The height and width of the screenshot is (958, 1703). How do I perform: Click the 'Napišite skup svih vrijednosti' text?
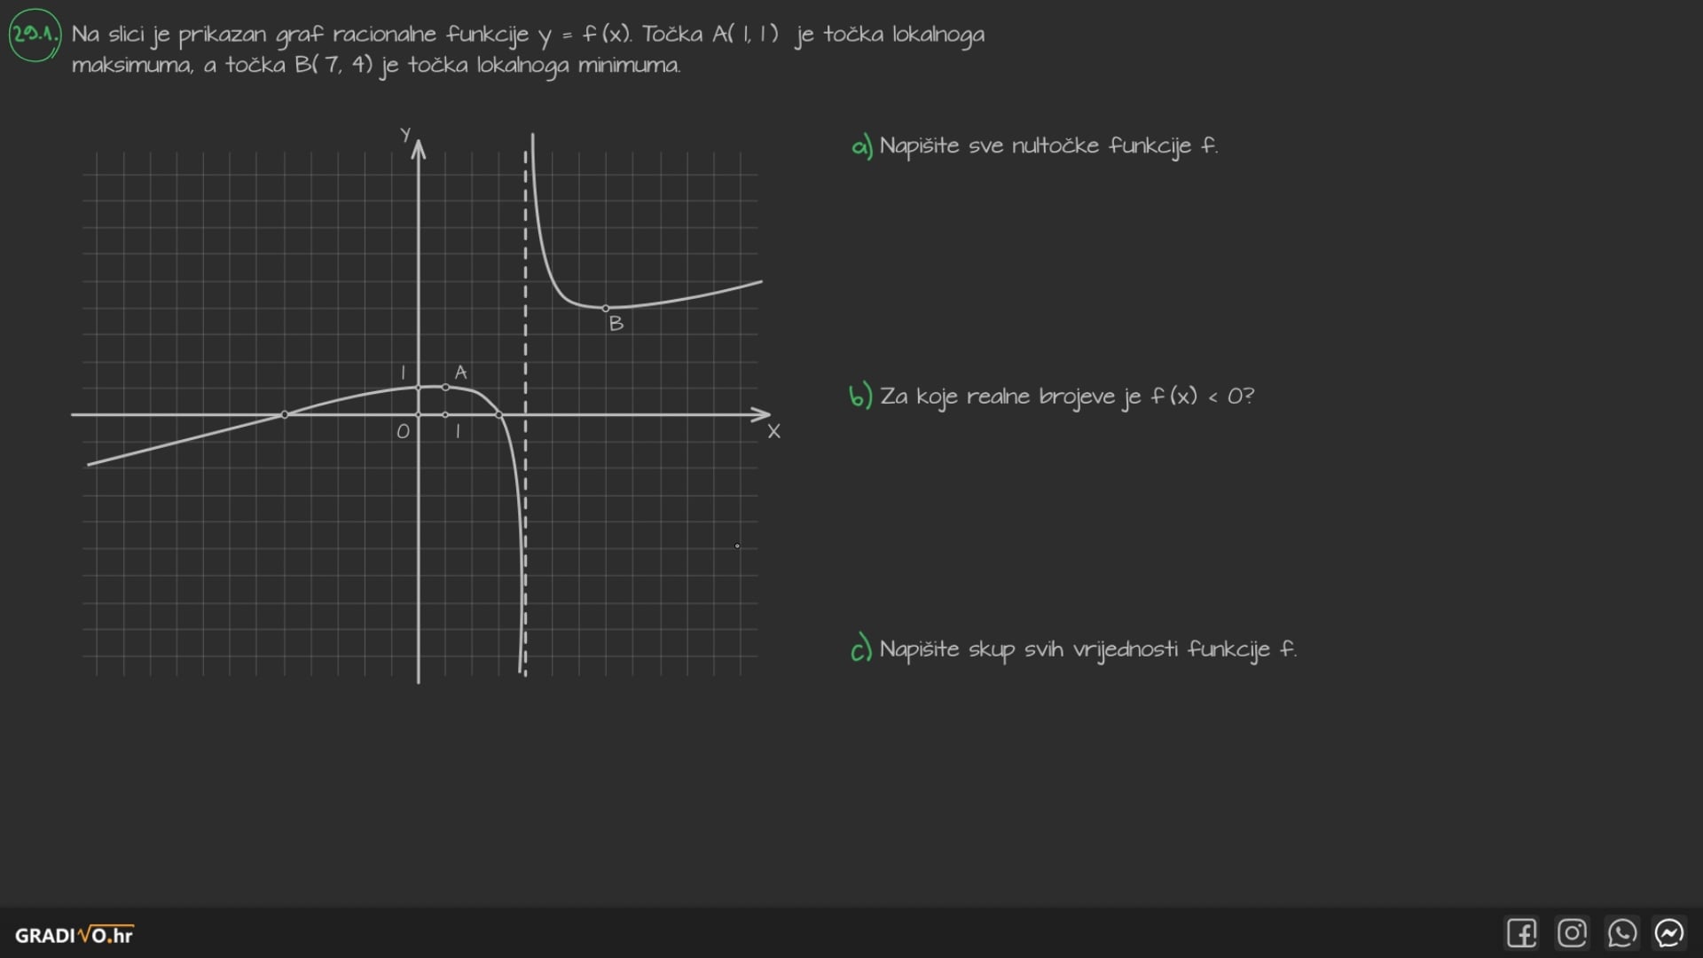pos(1087,649)
